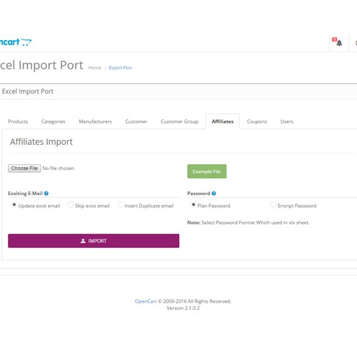Click the Choose File button

point(24,169)
